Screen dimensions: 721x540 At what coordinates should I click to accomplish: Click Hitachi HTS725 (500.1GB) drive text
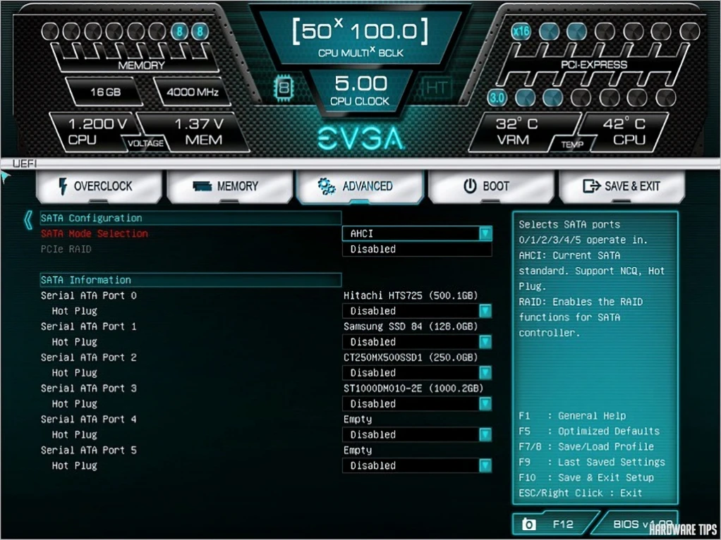(x=411, y=295)
